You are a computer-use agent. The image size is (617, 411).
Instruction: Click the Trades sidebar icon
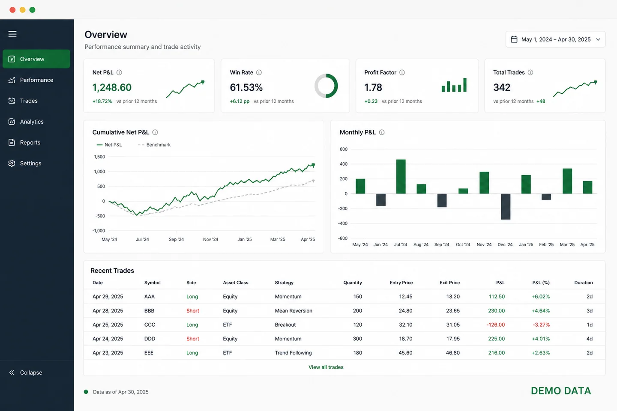(x=12, y=101)
